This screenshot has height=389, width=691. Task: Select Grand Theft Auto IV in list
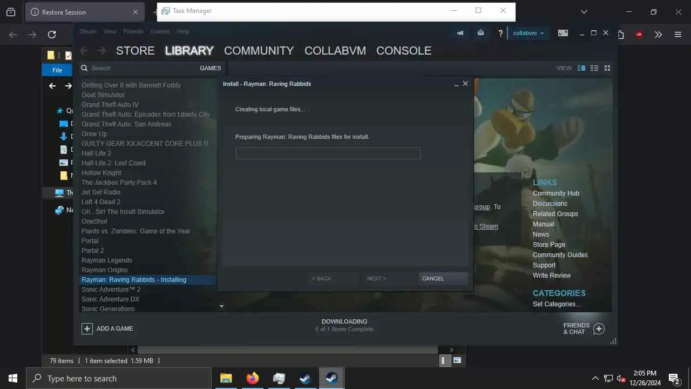click(x=110, y=105)
